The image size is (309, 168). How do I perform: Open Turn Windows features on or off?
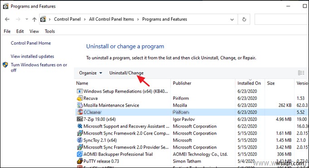click(x=39, y=67)
